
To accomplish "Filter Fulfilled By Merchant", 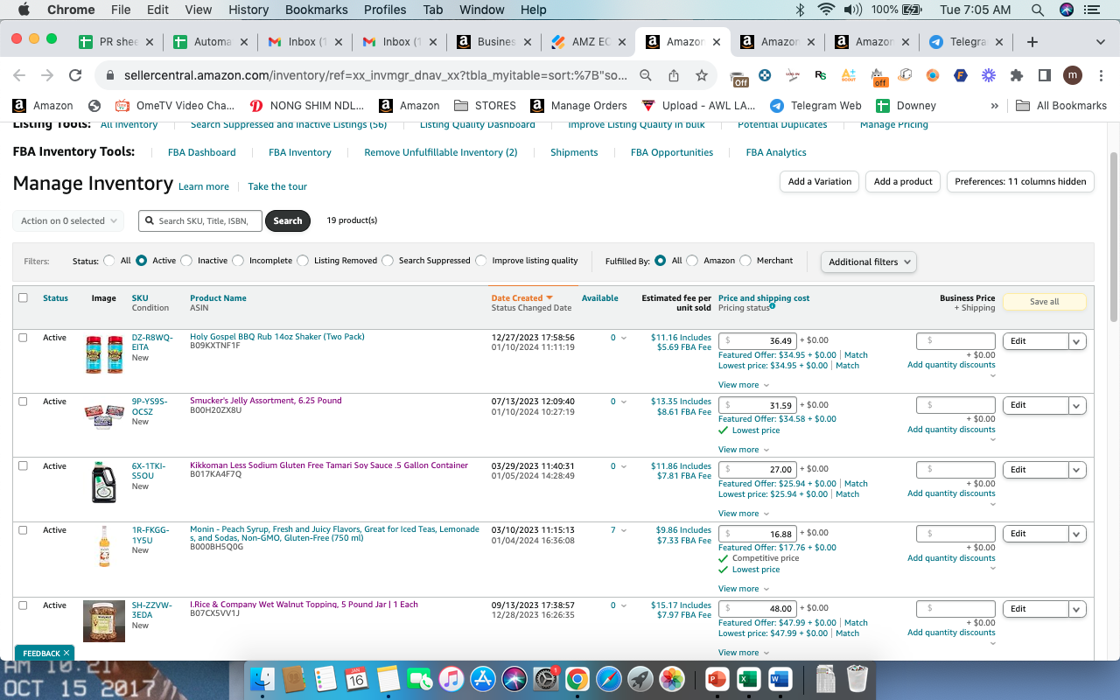I will point(745,261).
